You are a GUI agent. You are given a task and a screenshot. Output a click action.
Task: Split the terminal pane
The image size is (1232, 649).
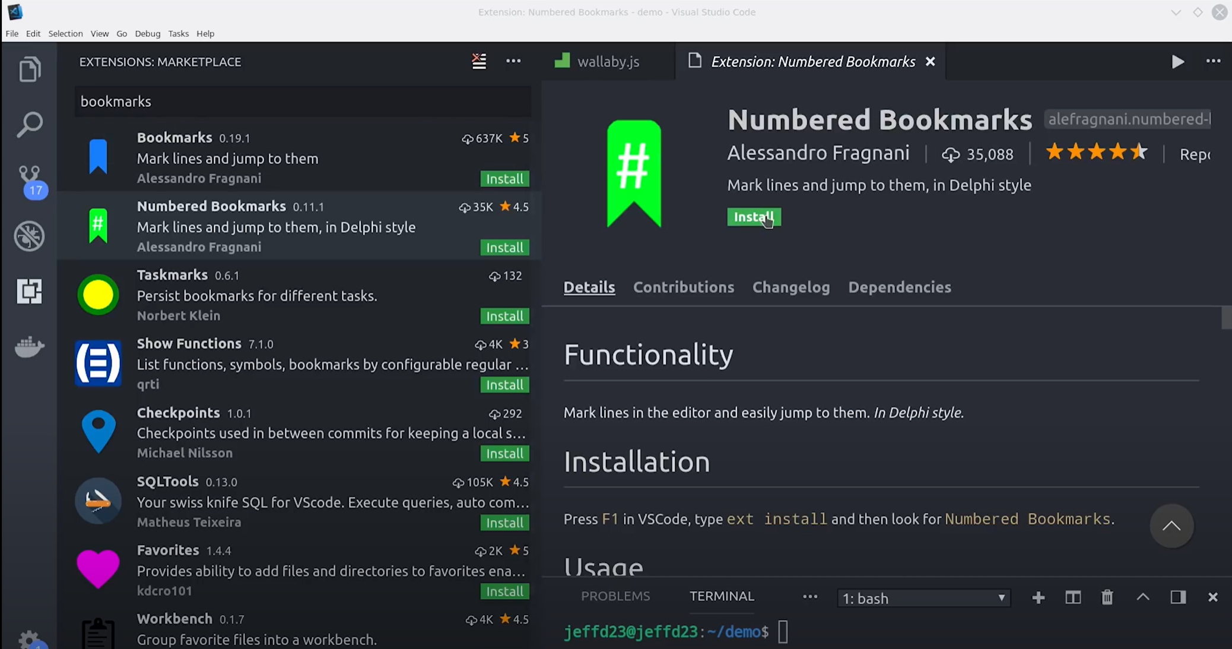point(1073,597)
